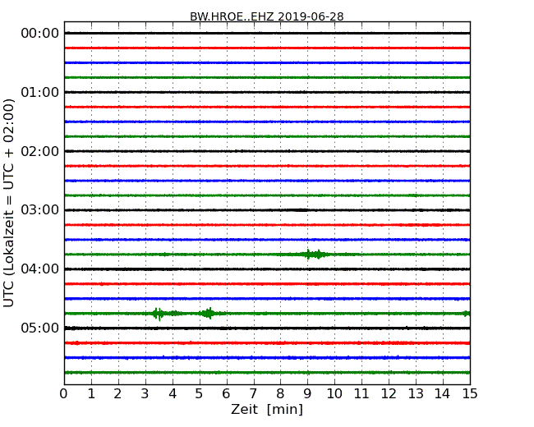Pick the small burst at minute 15 on the 04:45 green trace
The image size is (534, 427).
point(466,314)
